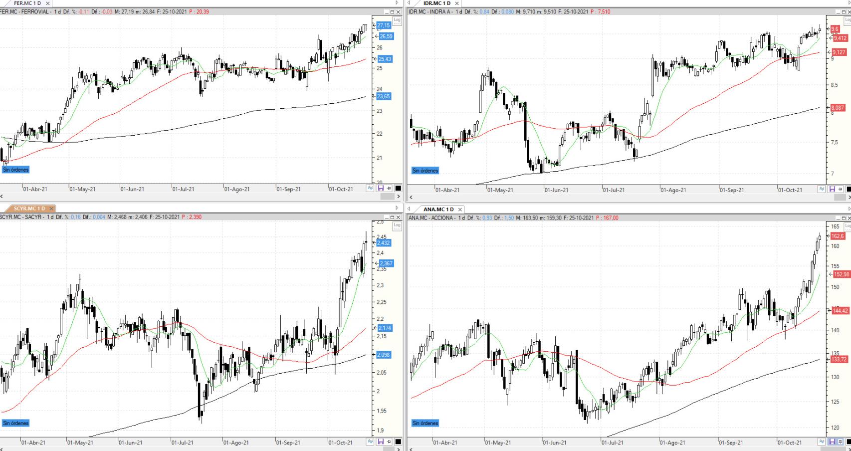Expand tab list arrow right of FER.MC tab
851x451 pixels.
pyautogui.click(x=397, y=3)
